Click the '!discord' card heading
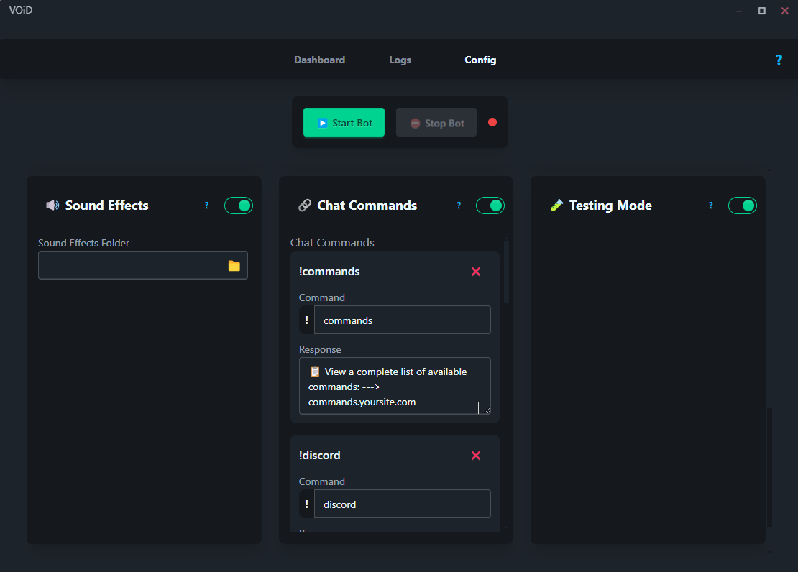 pyautogui.click(x=320, y=456)
